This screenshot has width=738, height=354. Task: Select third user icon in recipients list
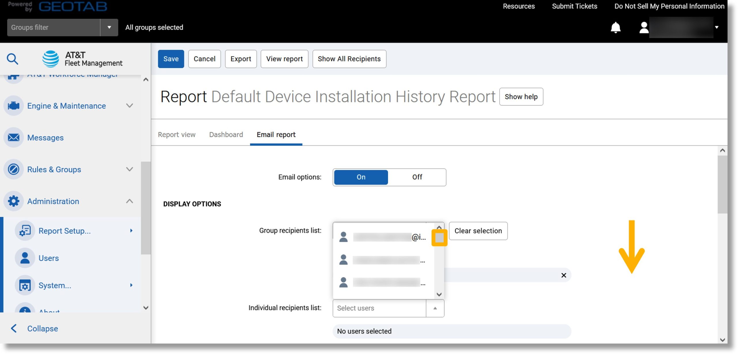(x=343, y=282)
